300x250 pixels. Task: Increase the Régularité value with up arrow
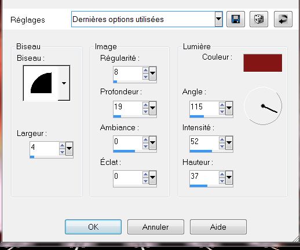[145, 71]
